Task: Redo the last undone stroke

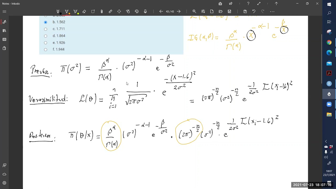Action: click(262, 12)
